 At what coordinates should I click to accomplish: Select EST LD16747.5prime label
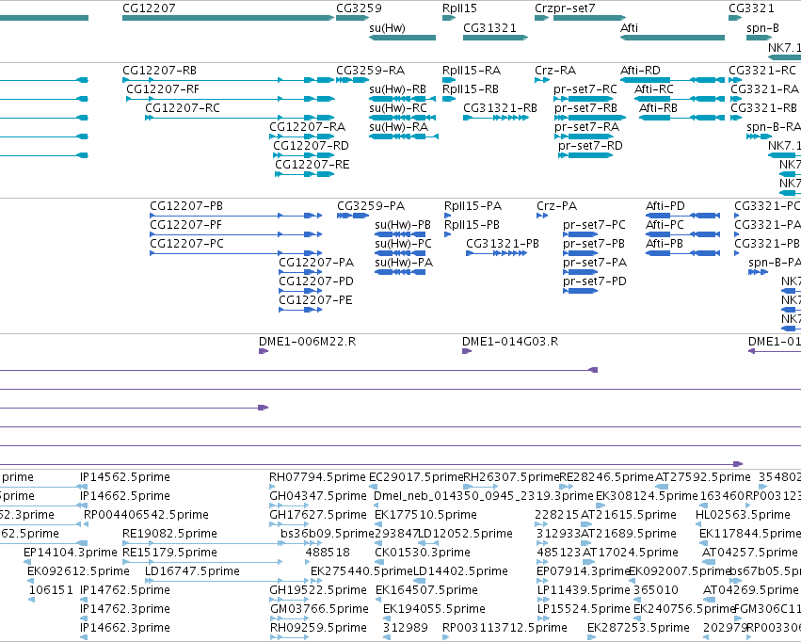[x=193, y=571]
